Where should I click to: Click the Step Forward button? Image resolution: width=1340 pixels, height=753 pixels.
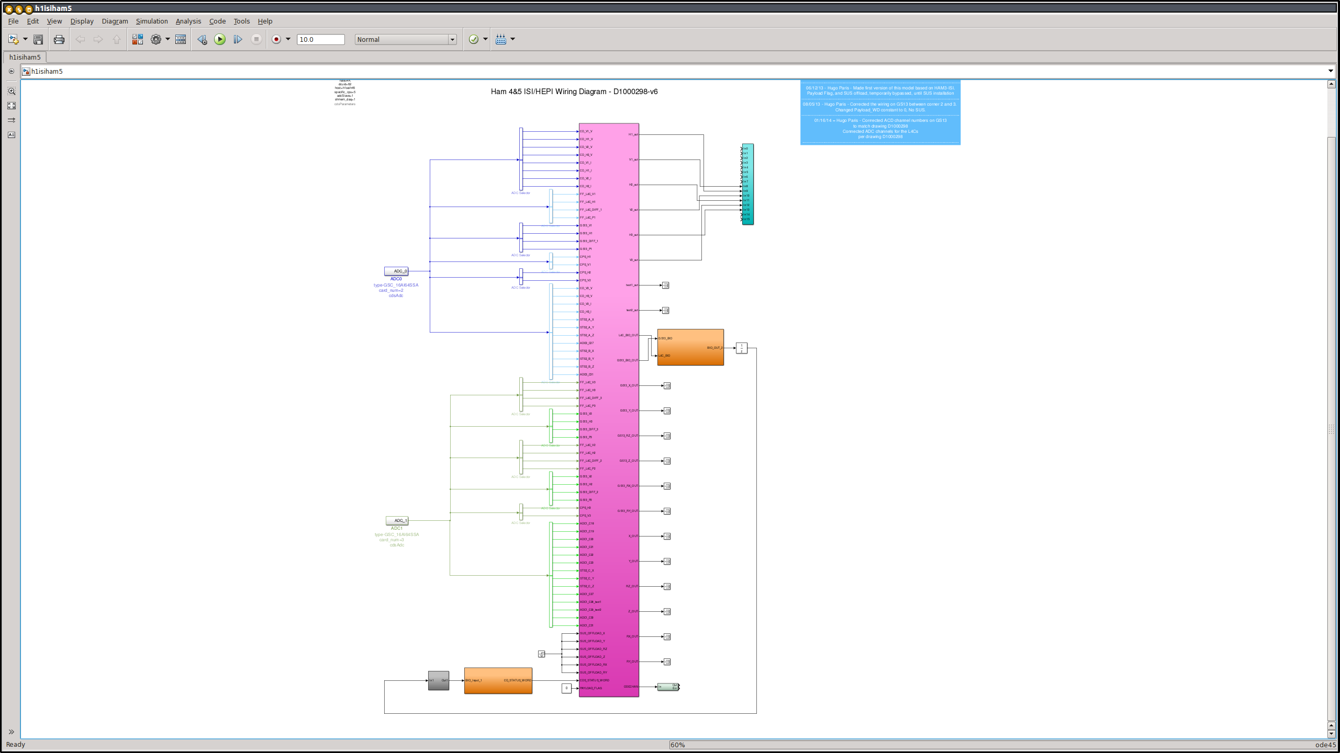(x=238, y=39)
